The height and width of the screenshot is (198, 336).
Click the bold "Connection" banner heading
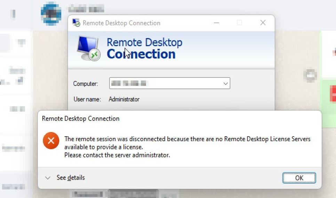click(x=141, y=54)
